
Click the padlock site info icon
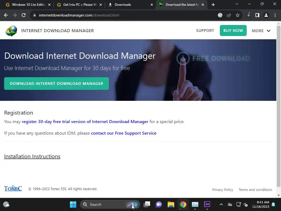coord(35,15)
